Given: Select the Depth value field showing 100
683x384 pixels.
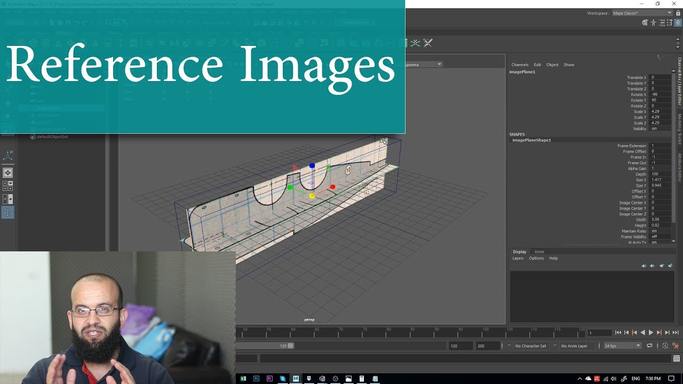Looking at the screenshot, I should pyautogui.click(x=661, y=174).
